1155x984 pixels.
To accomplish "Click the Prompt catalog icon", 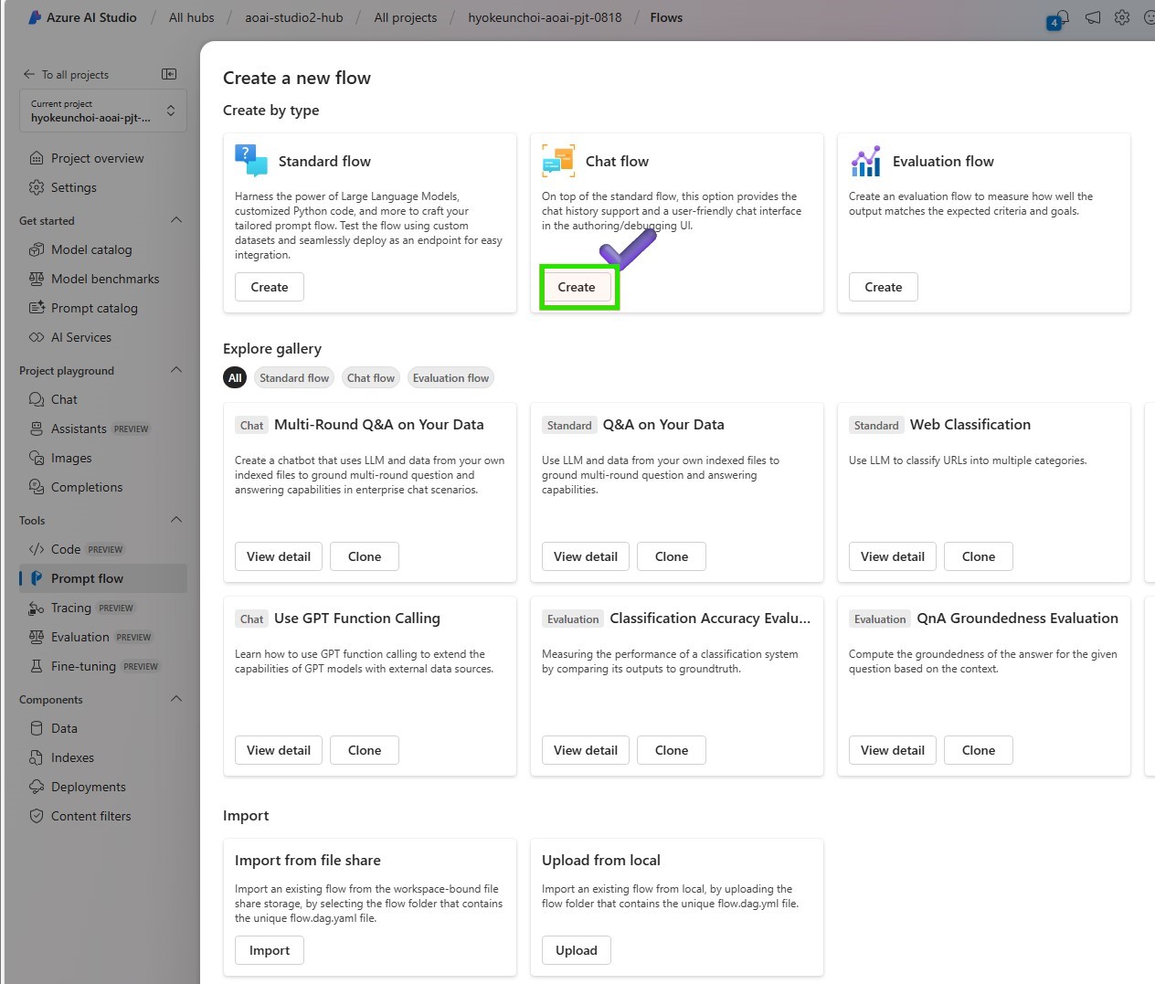I will click(37, 308).
